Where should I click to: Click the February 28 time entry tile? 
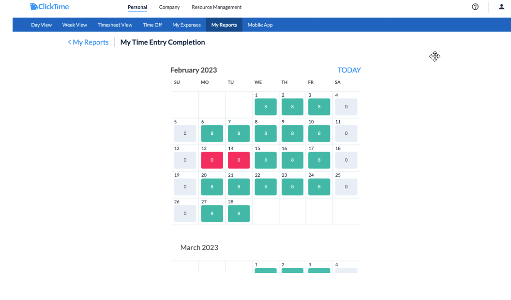[239, 213]
